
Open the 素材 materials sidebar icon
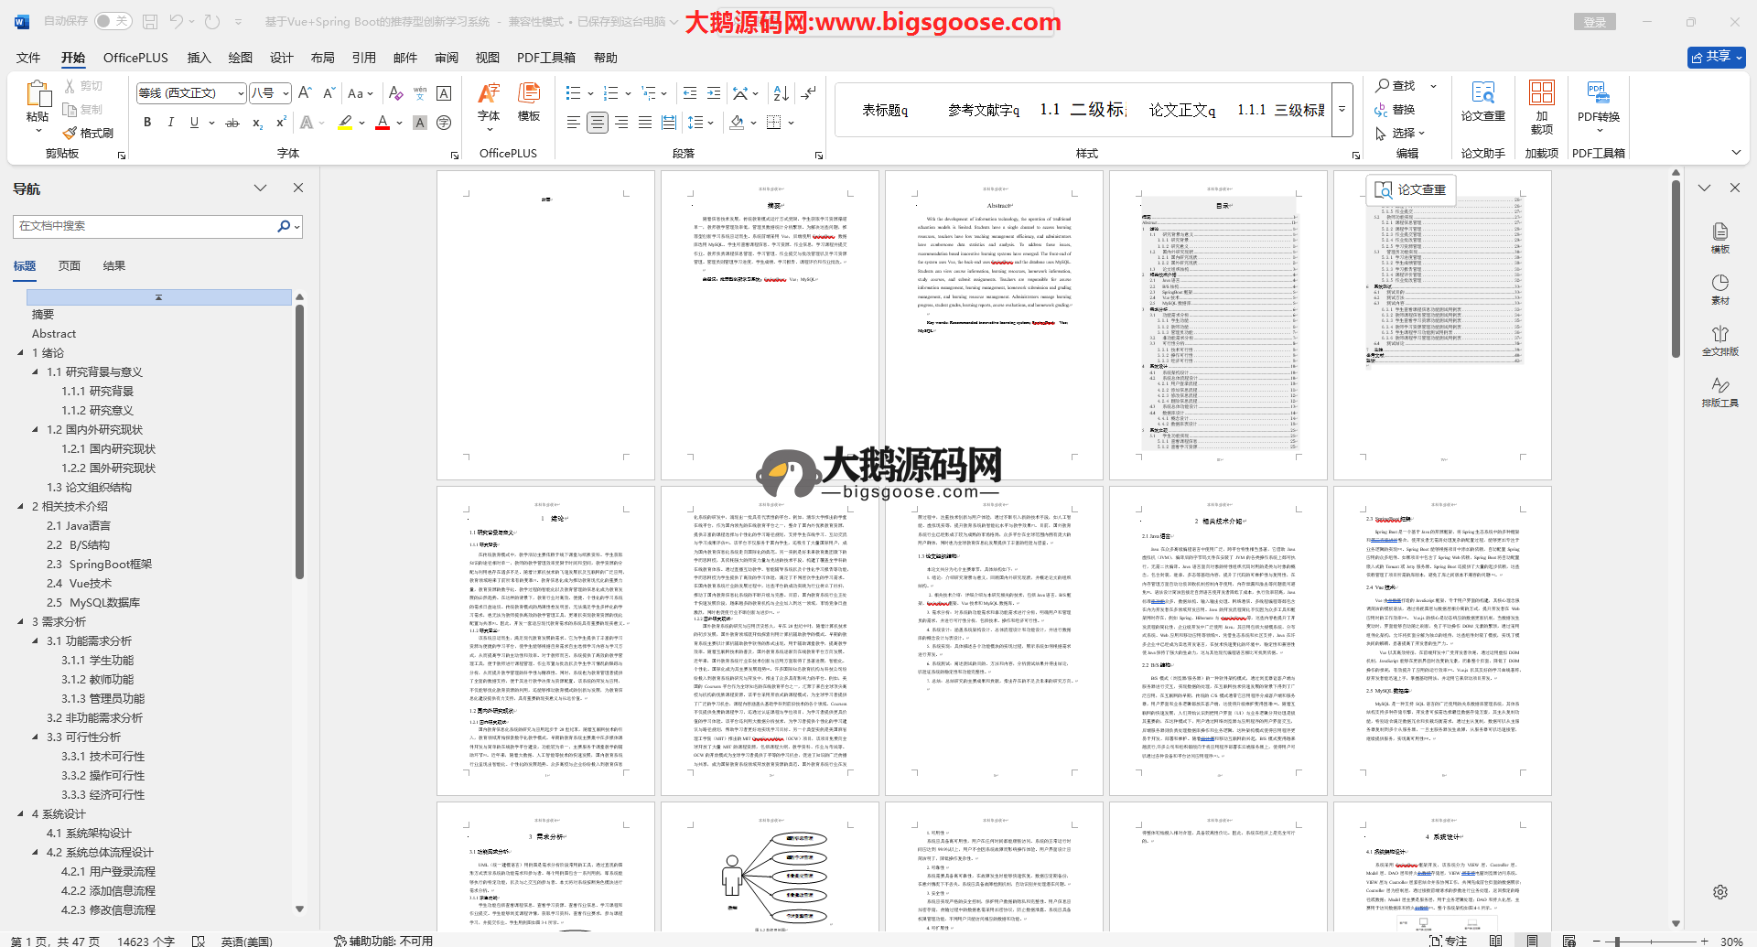click(x=1719, y=289)
